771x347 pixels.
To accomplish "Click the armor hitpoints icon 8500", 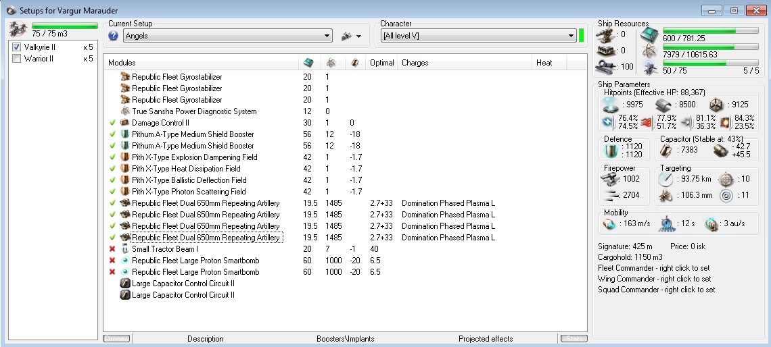I will pos(663,105).
